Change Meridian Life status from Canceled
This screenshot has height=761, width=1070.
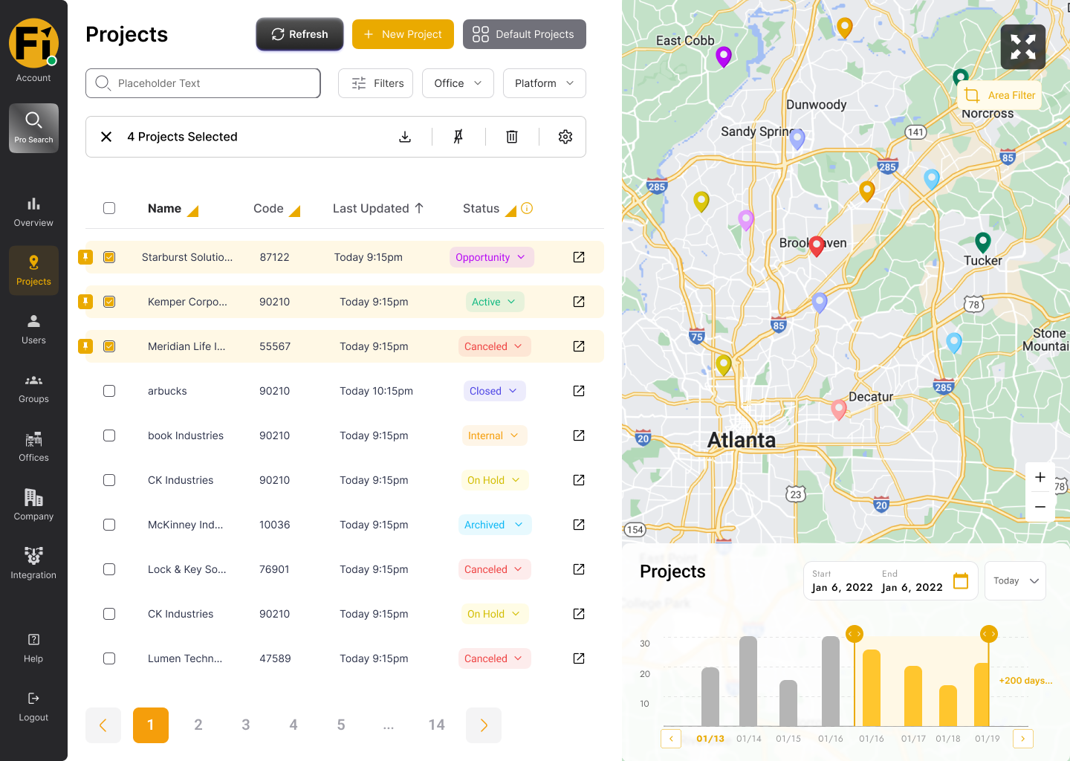[495, 346]
